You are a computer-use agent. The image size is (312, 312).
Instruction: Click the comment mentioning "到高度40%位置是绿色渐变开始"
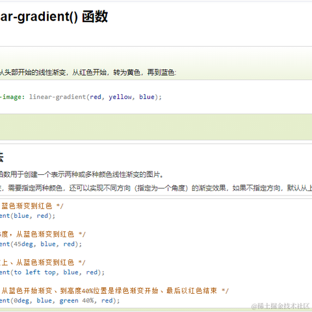pos(115,291)
